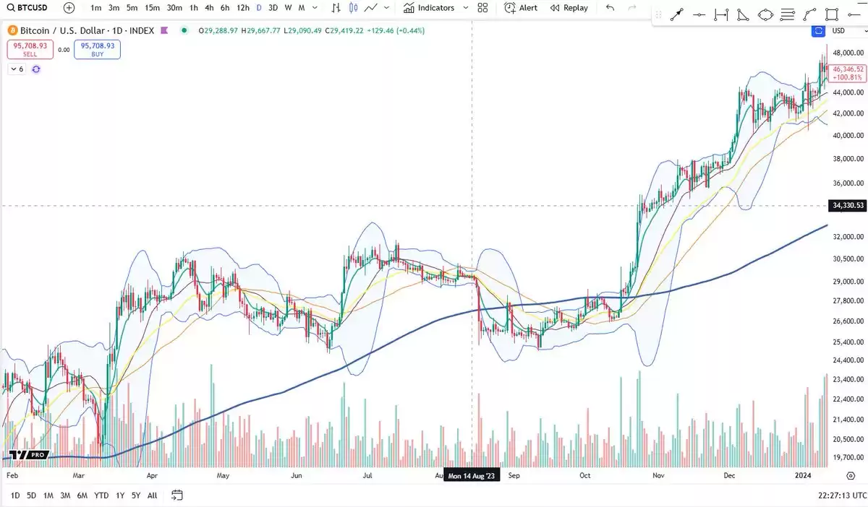868x507 pixels.
Task: Select the 3m timeframe
Action: point(114,7)
